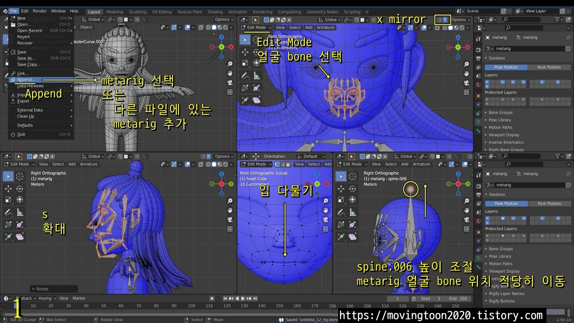
Task: Toggle auto keying record button in timeline
Action: [x=212, y=298]
